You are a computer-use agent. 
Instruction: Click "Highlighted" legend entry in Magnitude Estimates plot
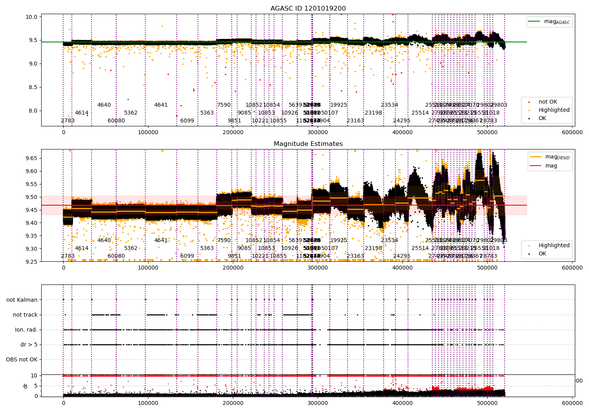click(554, 245)
